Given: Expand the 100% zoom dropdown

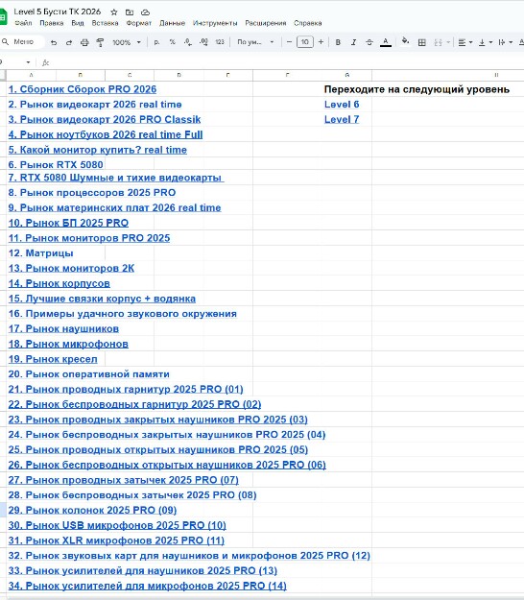Looking at the screenshot, I should pos(127,42).
